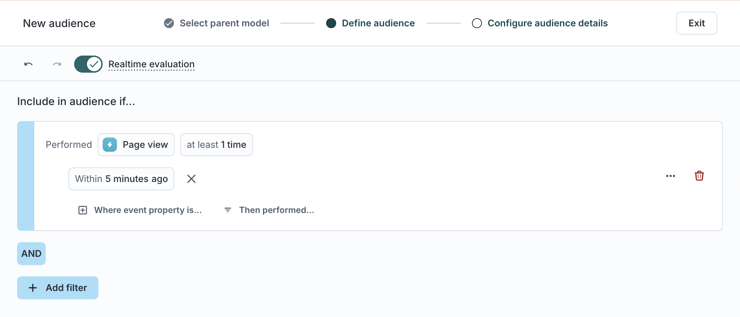
Task: Open the Within 5 minutes ago selector
Action: (121, 179)
